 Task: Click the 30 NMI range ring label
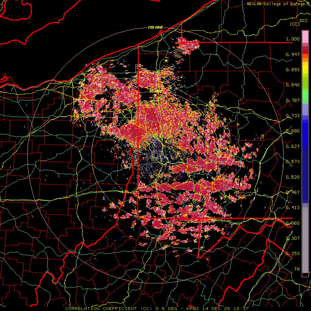155,91
